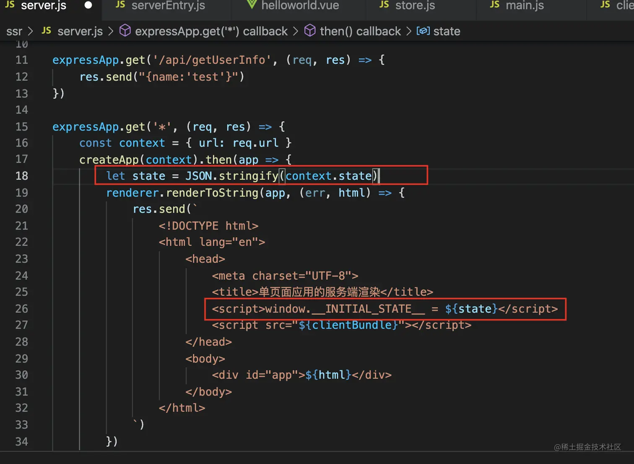Click ${clientBundle} on line 27
Image resolution: width=634 pixels, height=464 pixels.
coord(348,325)
